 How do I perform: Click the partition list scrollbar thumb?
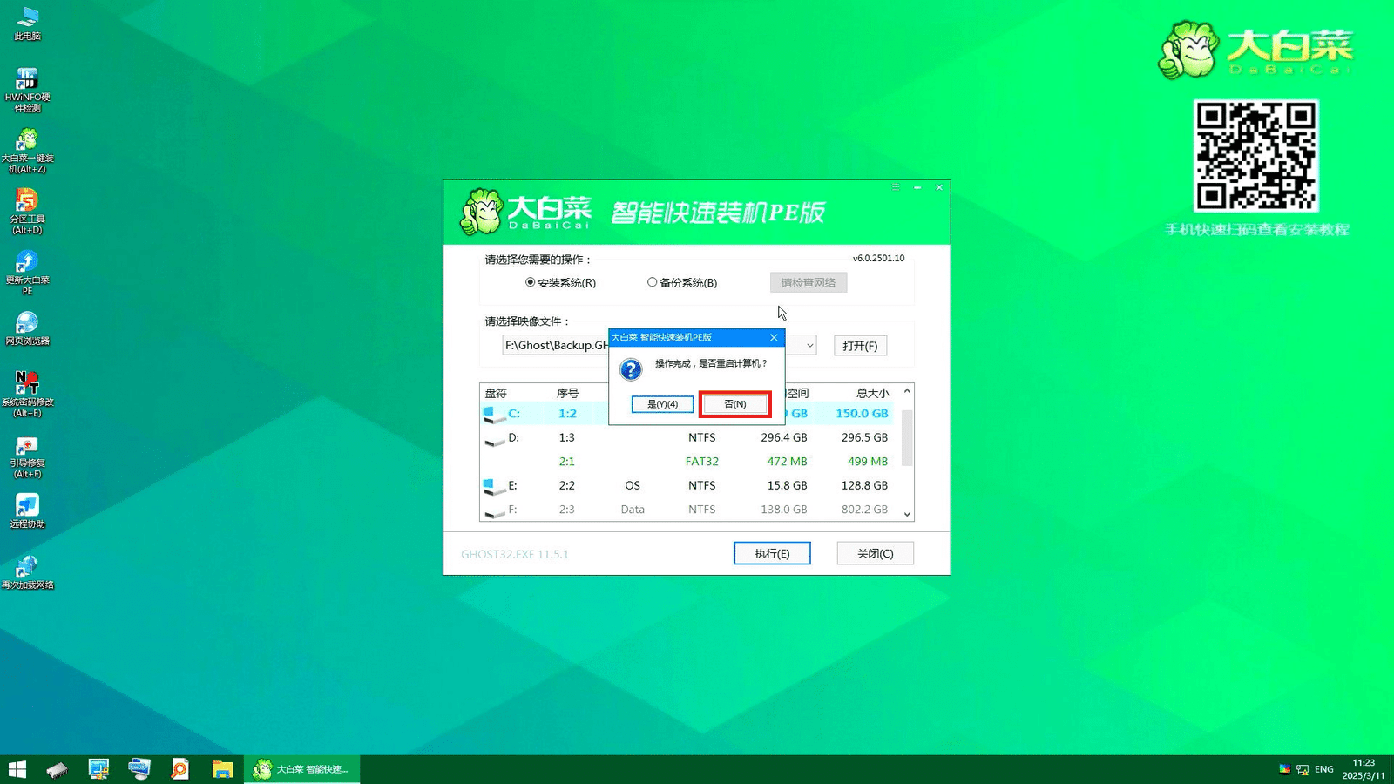(x=907, y=437)
